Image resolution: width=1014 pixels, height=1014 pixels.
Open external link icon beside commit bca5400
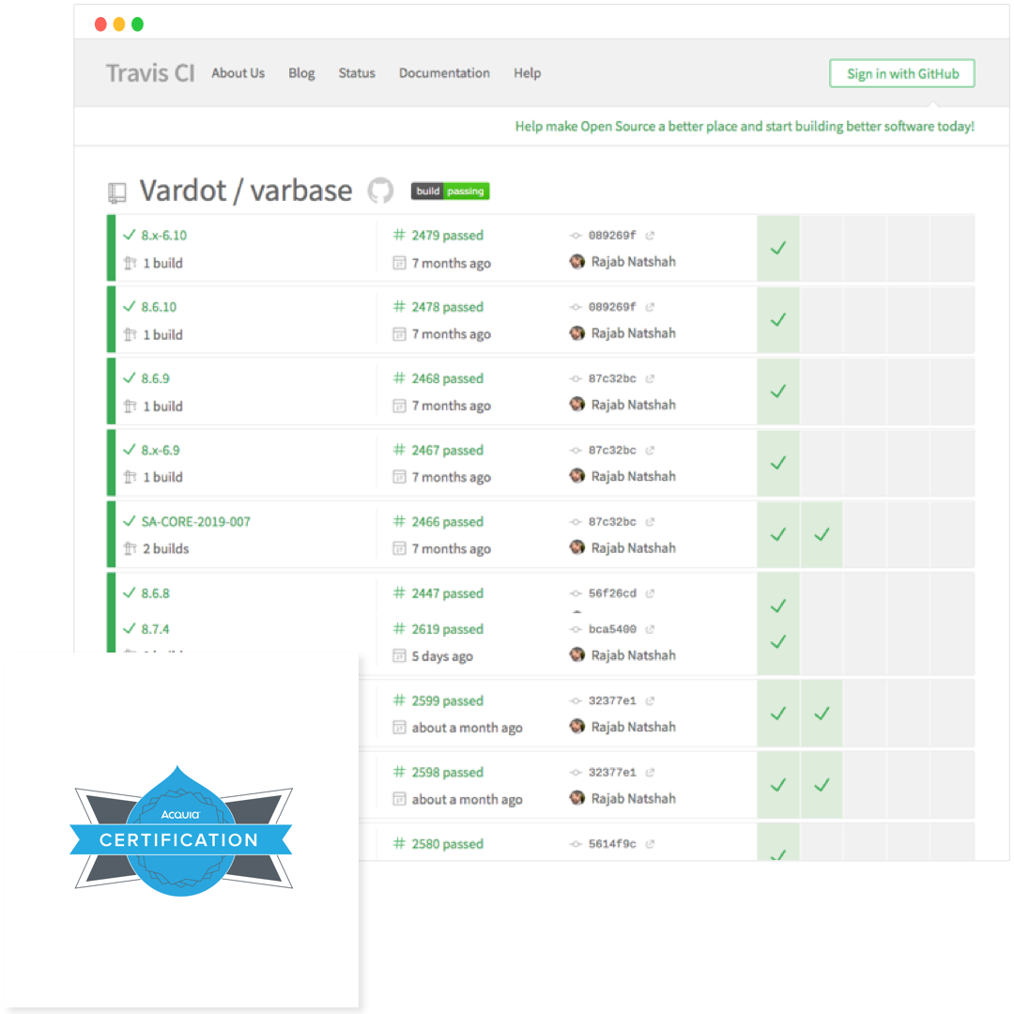650,629
